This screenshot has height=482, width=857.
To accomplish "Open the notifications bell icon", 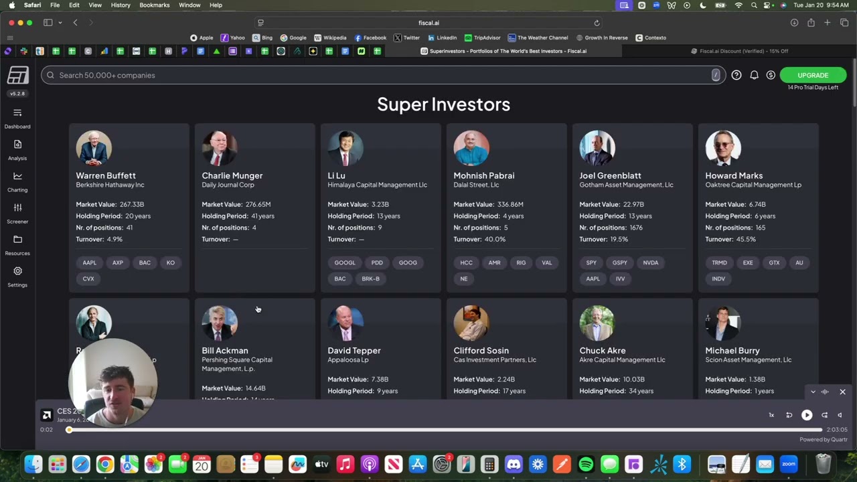I will pyautogui.click(x=754, y=75).
